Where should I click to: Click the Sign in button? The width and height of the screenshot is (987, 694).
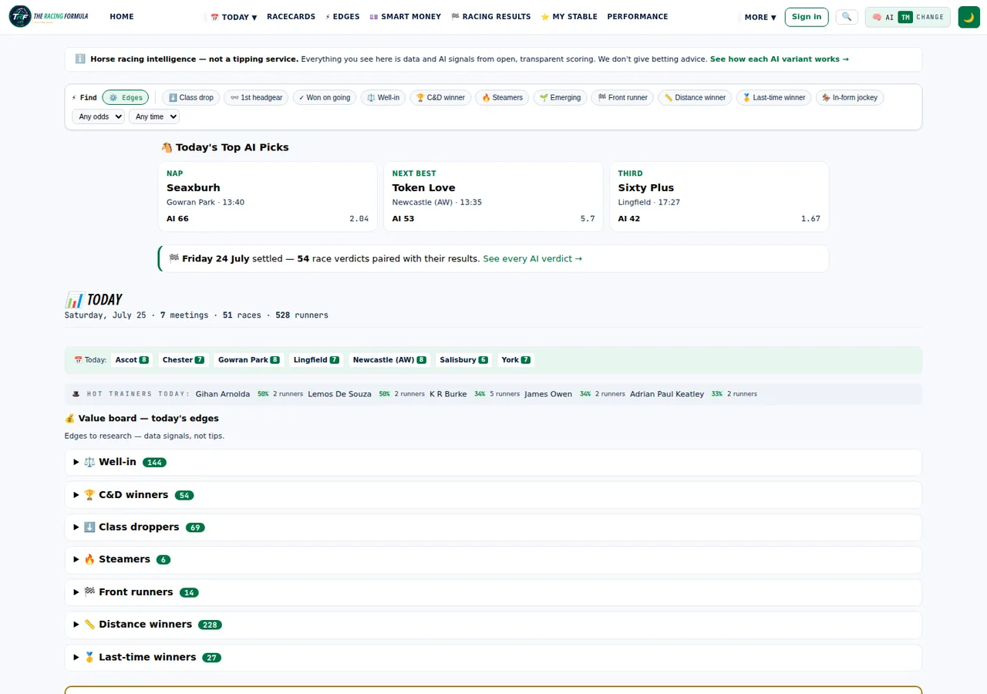coord(807,17)
